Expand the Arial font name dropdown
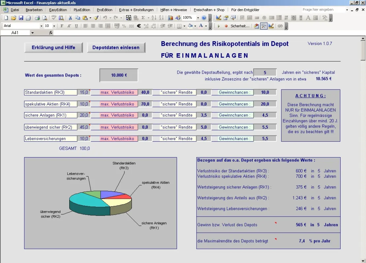The height and width of the screenshot is (263, 366). (x=41, y=26)
